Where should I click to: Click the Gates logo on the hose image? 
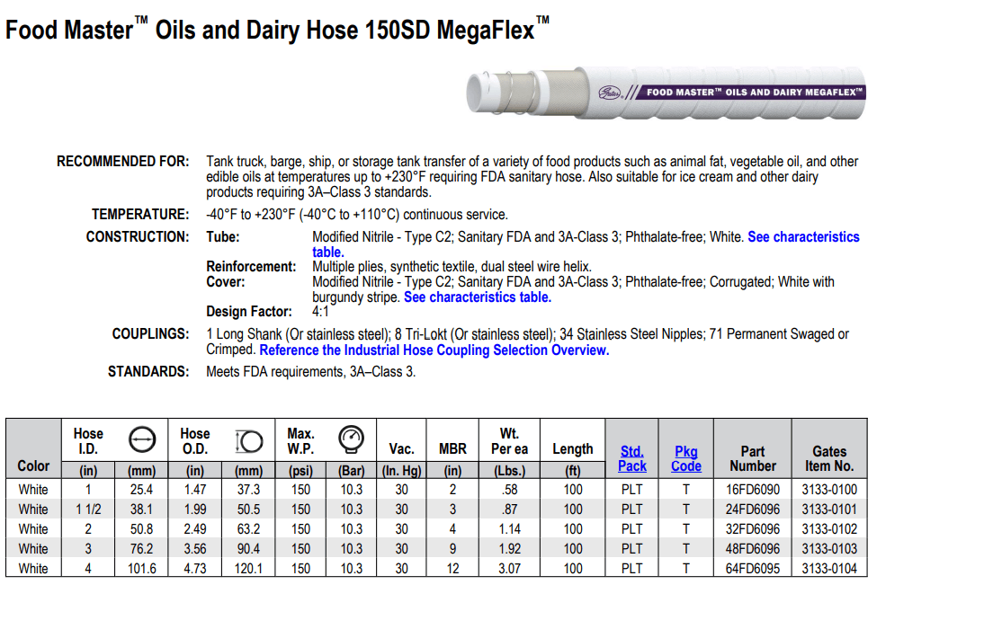(610, 93)
